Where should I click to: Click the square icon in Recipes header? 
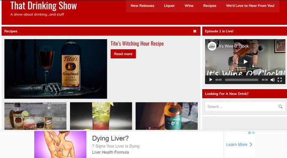(x=195, y=31)
